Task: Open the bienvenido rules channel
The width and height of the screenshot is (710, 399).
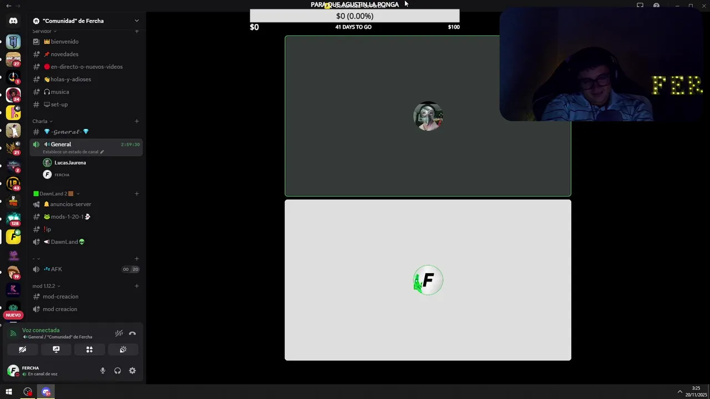Action: pos(86,42)
